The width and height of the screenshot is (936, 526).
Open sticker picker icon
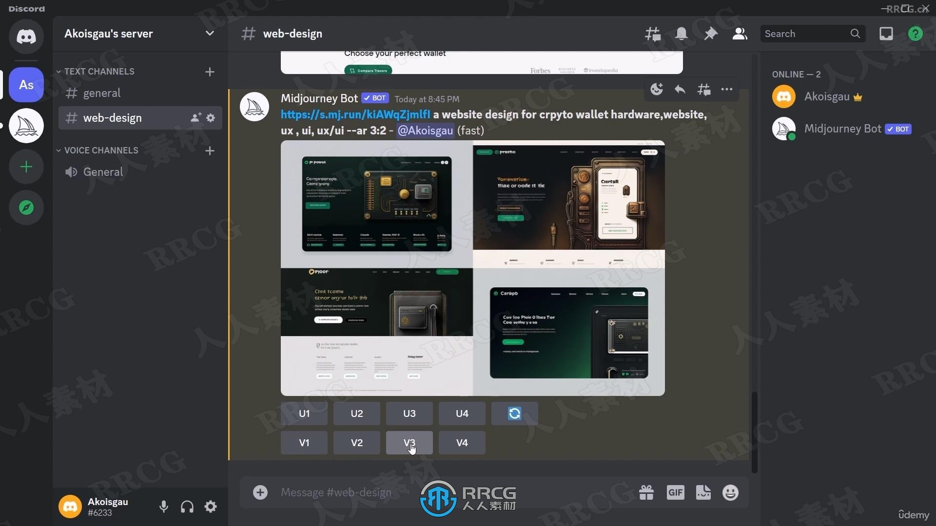703,493
